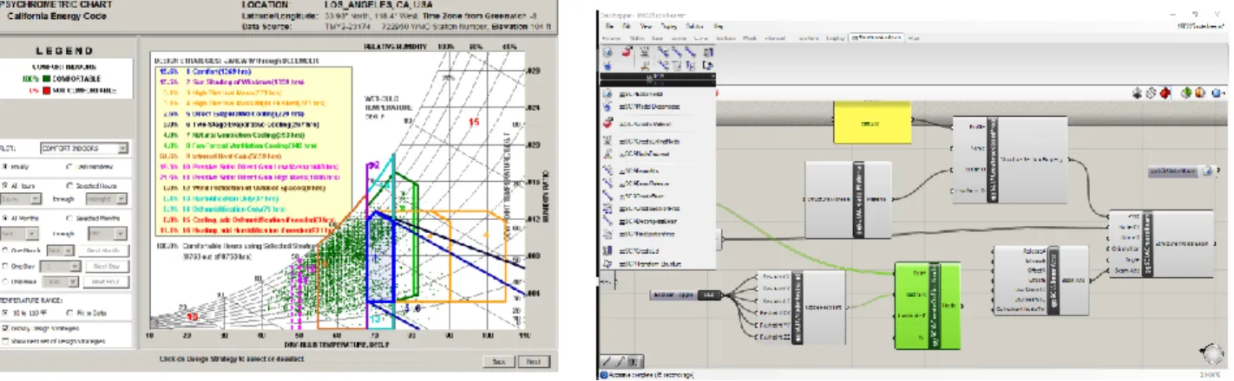Switch to the Params tab
This screenshot has width=1234, height=381.
click(612, 38)
